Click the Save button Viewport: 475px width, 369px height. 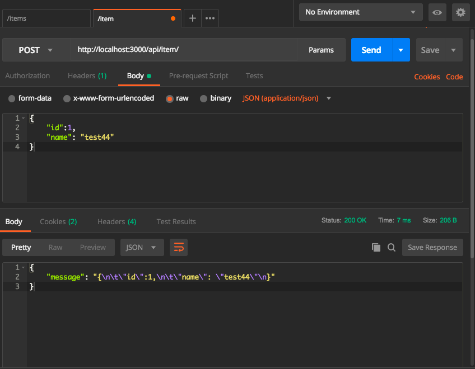[430, 50]
